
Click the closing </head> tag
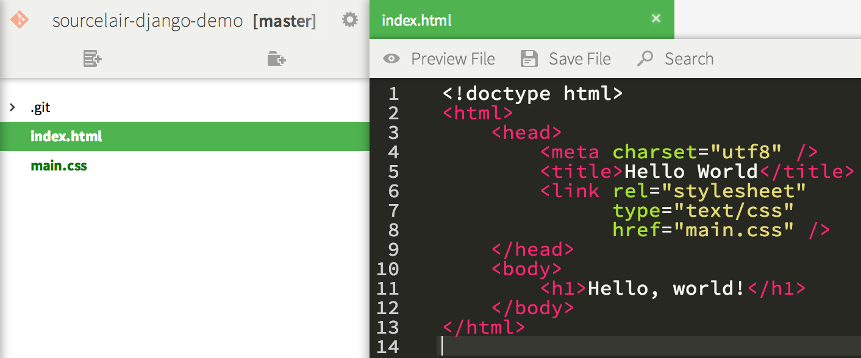tap(532, 250)
